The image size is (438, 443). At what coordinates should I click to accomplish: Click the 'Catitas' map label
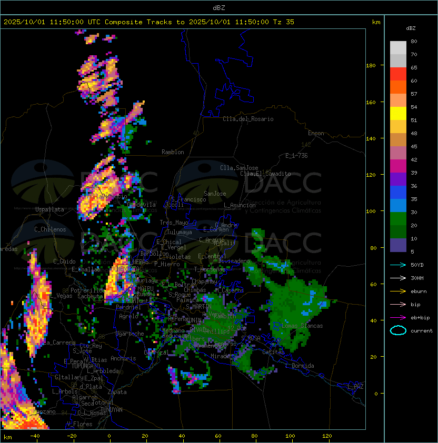pyautogui.click(x=273, y=352)
